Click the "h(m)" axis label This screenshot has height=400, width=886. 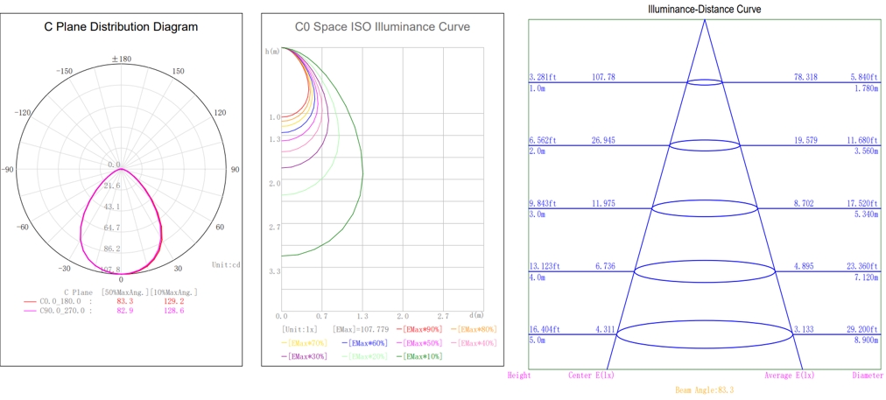click(x=272, y=52)
